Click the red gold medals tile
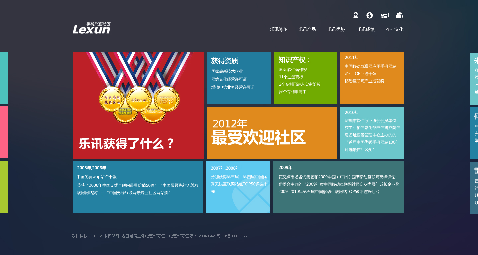The height and width of the screenshot is (255, 478). (x=138, y=105)
